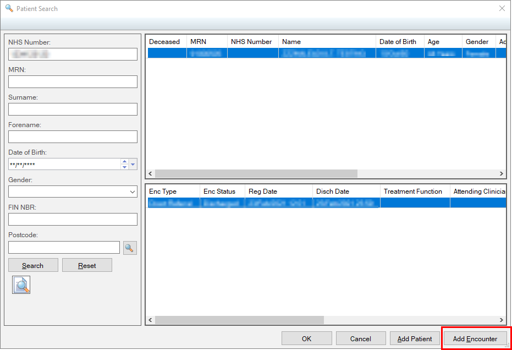Select the Forename input field

point(73,136)
